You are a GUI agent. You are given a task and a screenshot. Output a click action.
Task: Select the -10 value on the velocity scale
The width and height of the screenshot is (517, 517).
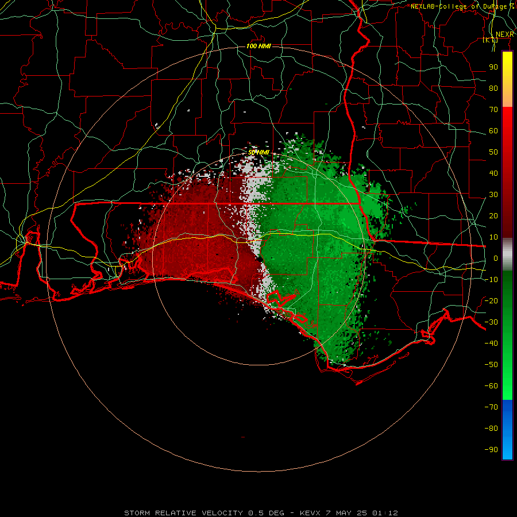(x=491, y=280)
